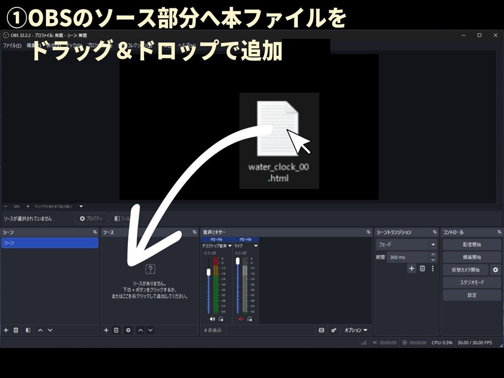Add a source with the plus icon
The height and width of the screenshot is (378, 504).
[106, 330]
